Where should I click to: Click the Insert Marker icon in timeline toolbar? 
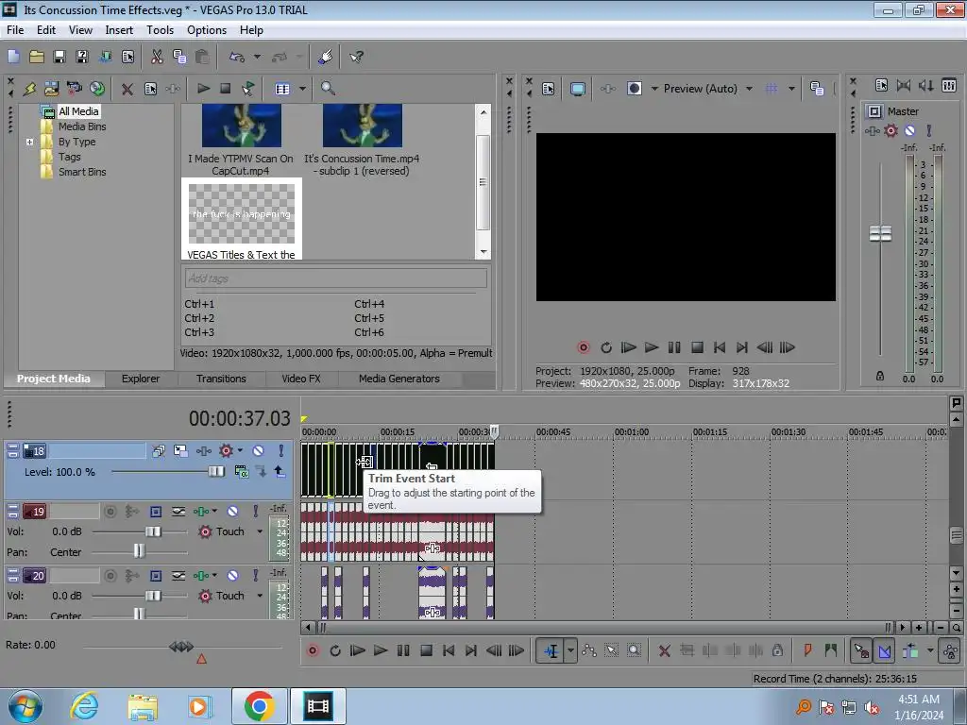click(x=807, y=650)
